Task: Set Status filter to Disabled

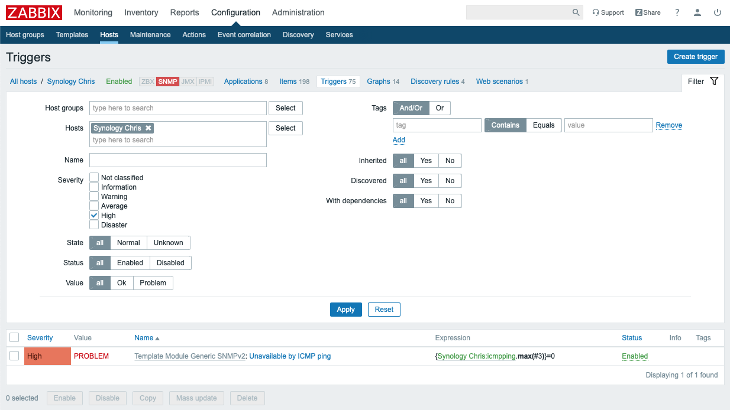Action: [x=170, y=263]
